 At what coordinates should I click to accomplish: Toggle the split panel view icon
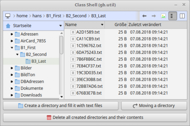pyautogui.click(x=182, y=16)
